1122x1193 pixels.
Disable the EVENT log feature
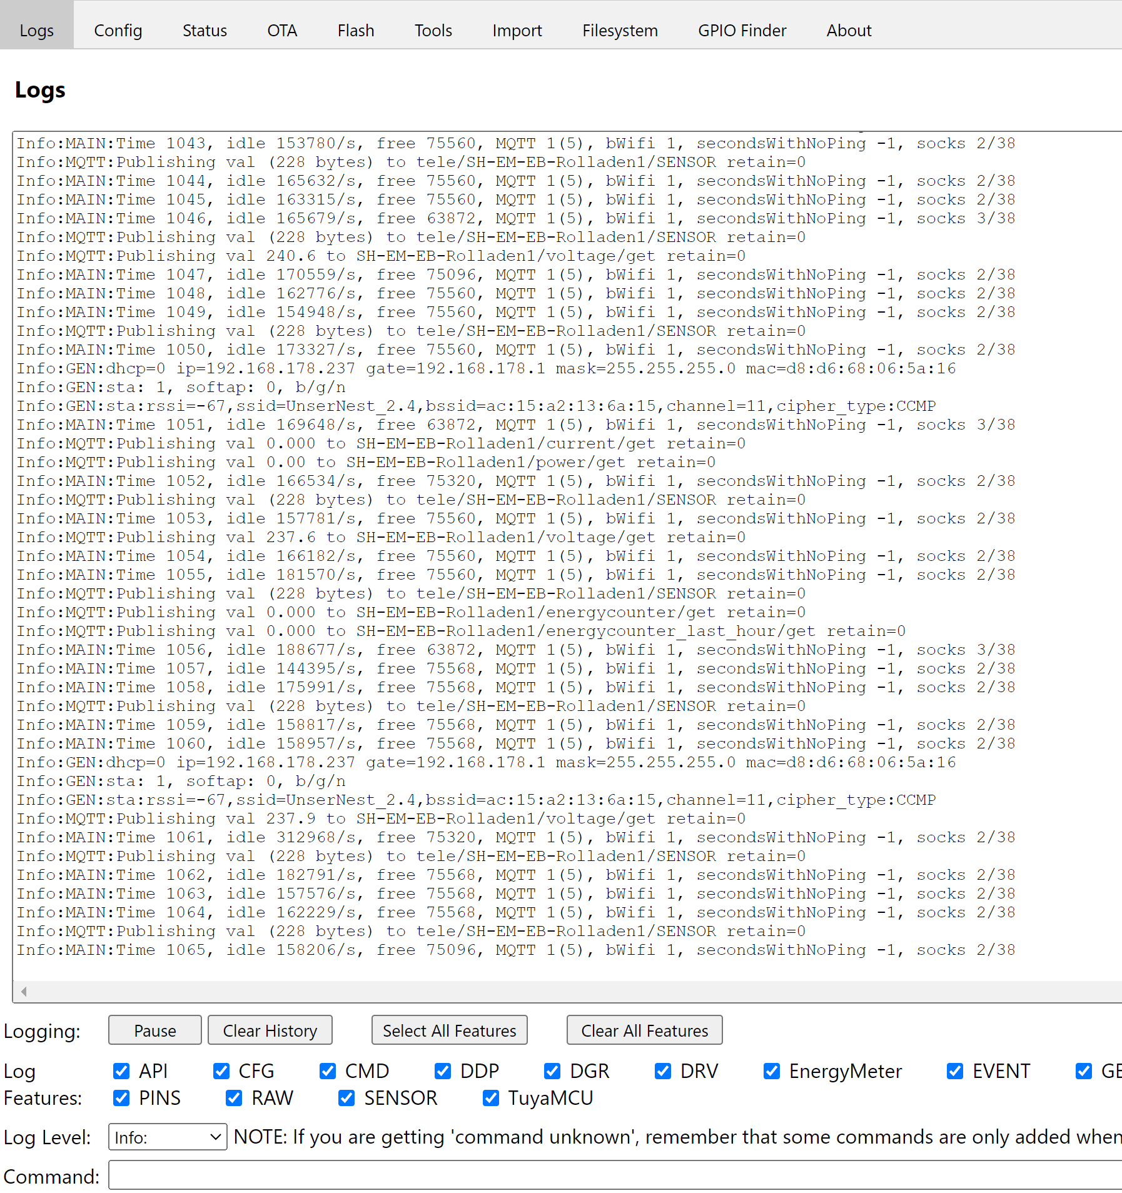click(955, 1071)
